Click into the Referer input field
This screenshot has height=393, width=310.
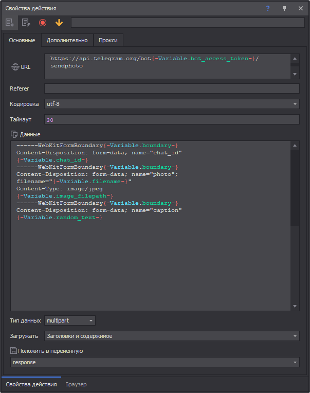pyautogui.click(x=172, y=88)
